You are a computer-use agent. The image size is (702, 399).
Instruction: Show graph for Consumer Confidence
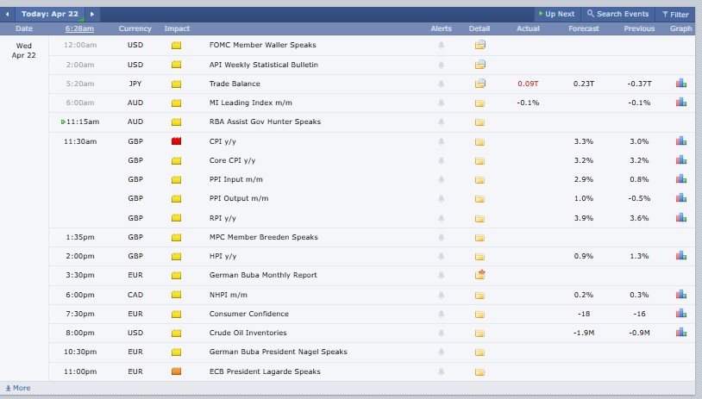tap(681, 314)
